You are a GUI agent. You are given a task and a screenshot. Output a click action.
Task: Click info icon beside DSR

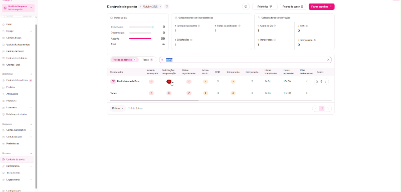307,26
